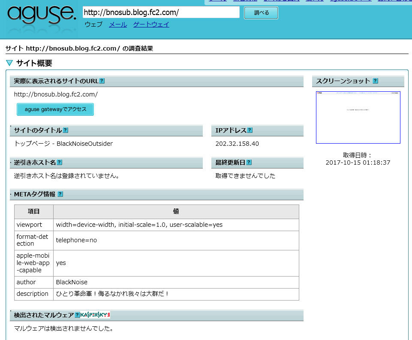Viewport: 412px width, 340px height.
Task: Open help icon next to 検出されたマルウェア
Action: (77, 315)
